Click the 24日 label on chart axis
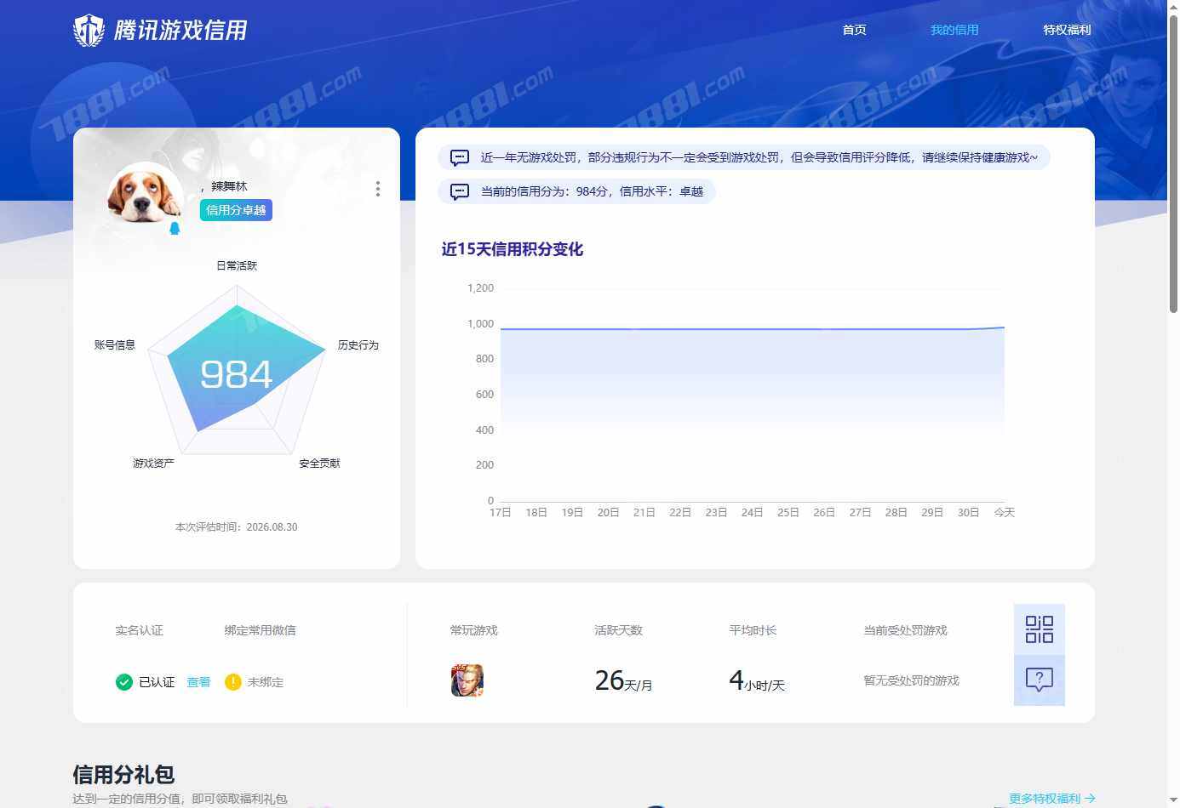 click(x=752, y=512)
